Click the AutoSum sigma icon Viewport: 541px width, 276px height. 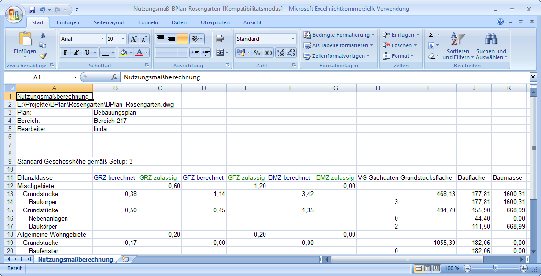431,35
